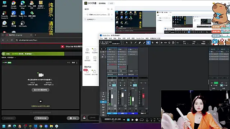This screenshot has height=129, width=230.
Task: Select the Eraser tool in Studio One toolbar
Action: coord(140,43)
